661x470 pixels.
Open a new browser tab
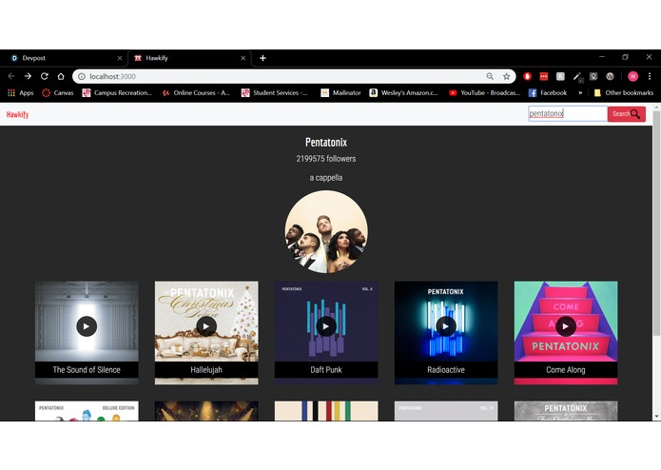[x=262, y=58]
